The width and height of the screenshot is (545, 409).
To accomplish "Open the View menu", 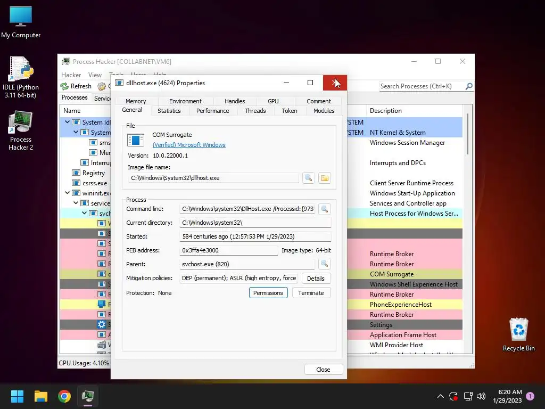I will coord(95,75).
